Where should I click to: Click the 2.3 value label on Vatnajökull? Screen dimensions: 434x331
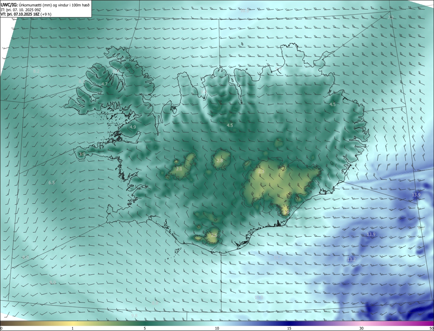[261, 172]
